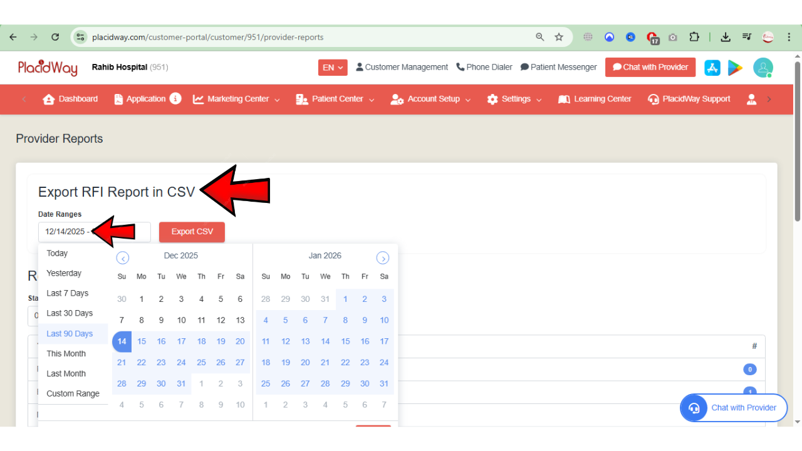Screen dimensions: 802x451
Task: Click the screenshot camera extension icon
Action: click(x=673, y=37)
